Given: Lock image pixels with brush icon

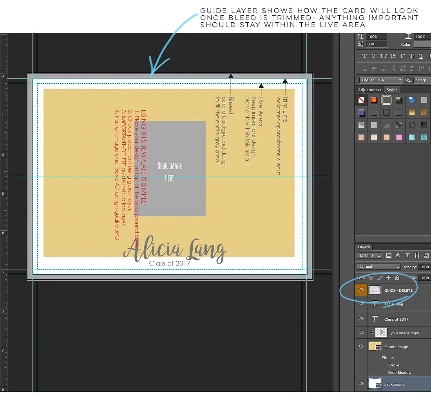Looking at the screenshot, I should (380, 278).
